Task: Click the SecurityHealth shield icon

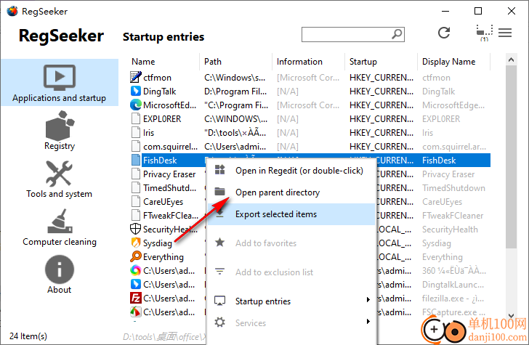Action: tap(135, 229)
